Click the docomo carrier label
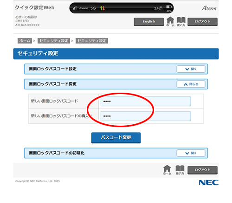 coord(84,8)
